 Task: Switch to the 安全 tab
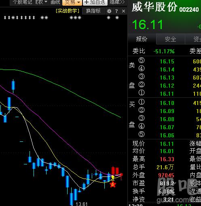170,39
